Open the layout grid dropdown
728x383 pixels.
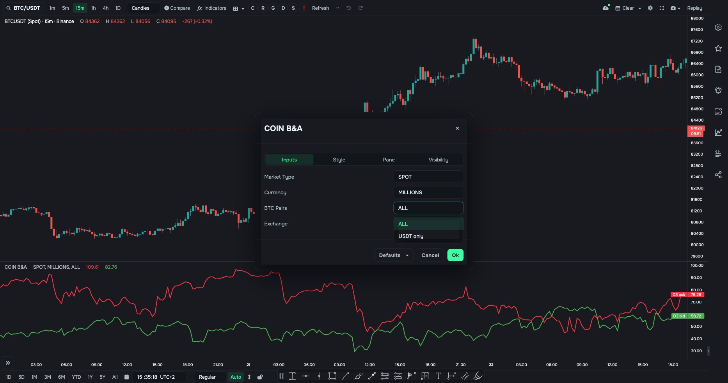[238, 8]
